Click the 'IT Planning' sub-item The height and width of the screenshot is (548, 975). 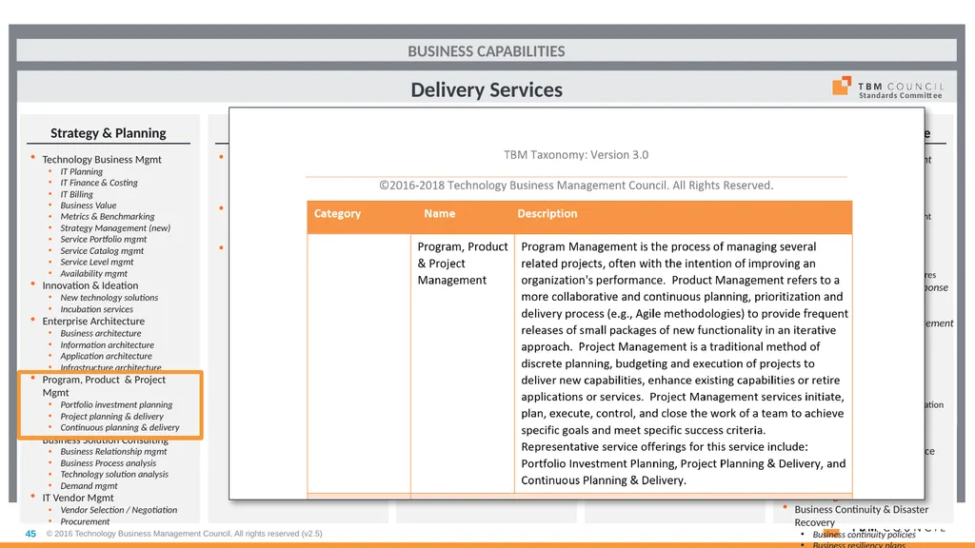click(82, 171)
